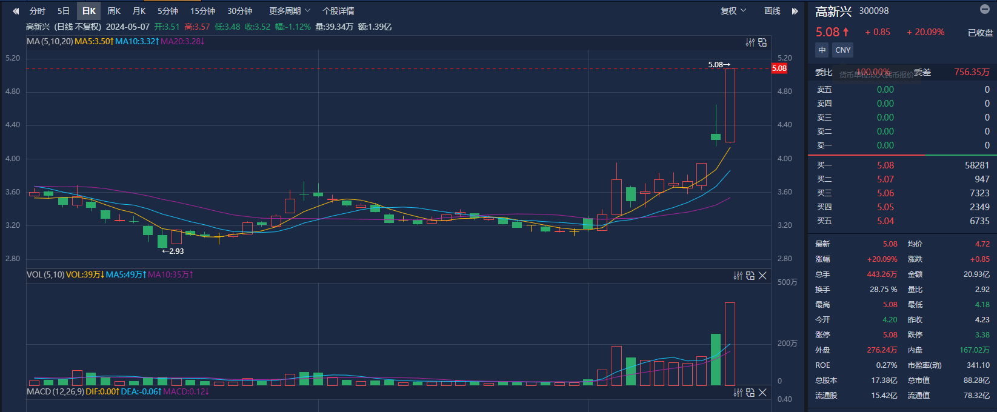Screen dimensions: 997x412
Task: Click the MA20:3.28 indicator label
Action: tap(182, 41)
